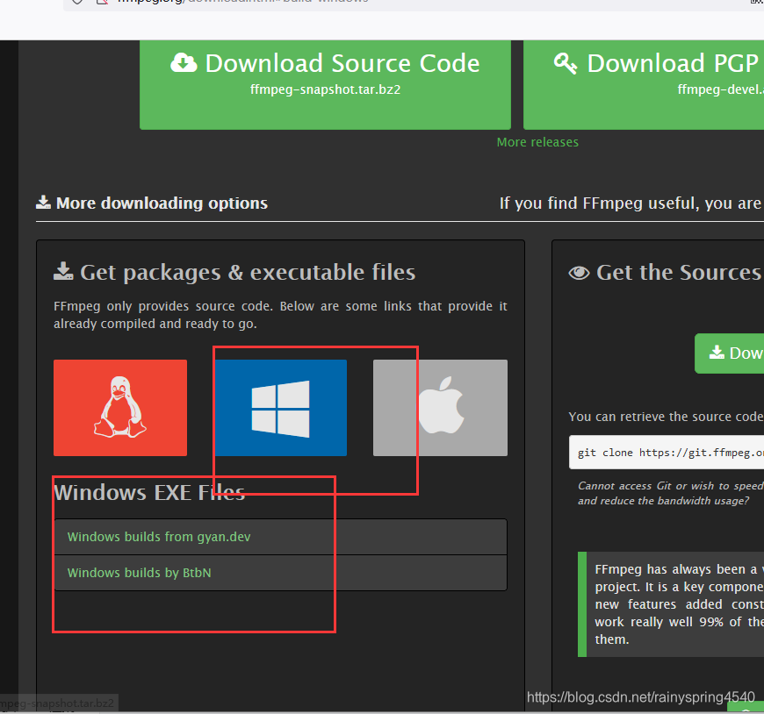The width and height of the screenshot is (764, 714).
Task: Select the Apple logo tile
Action: 440,408
